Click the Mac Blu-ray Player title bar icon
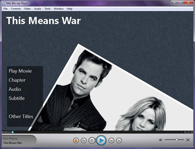Screen dimensions: 195x149 pos(4,3)
